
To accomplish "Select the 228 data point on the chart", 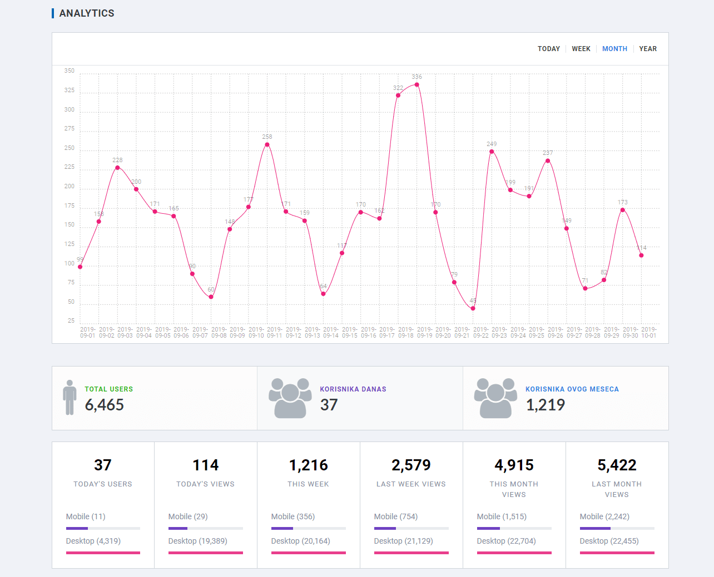I will [117, 168].
